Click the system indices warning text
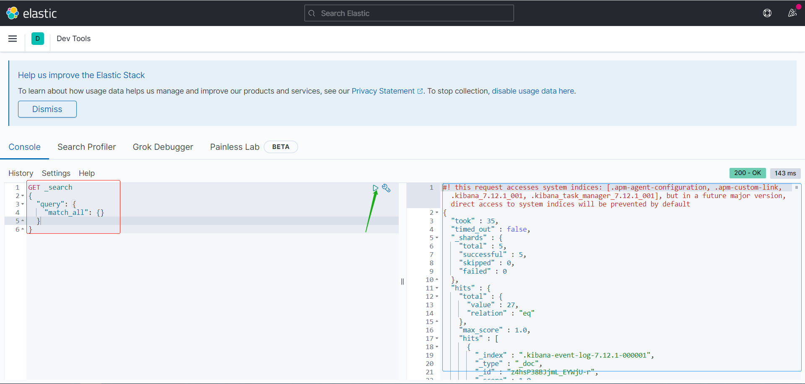Screen dimensions: 805x384 pyautogui.click(x=614, y=196)
